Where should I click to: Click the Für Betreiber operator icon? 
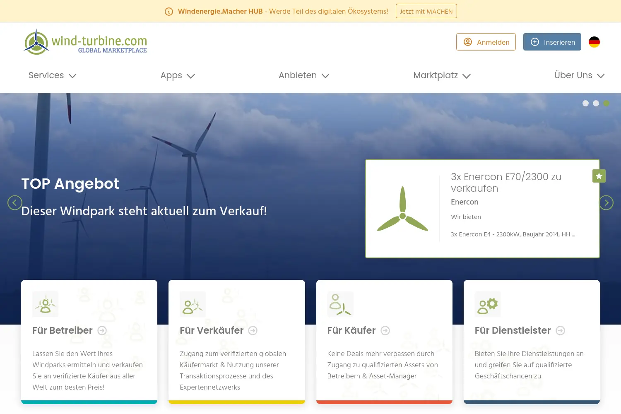point(46,304)
